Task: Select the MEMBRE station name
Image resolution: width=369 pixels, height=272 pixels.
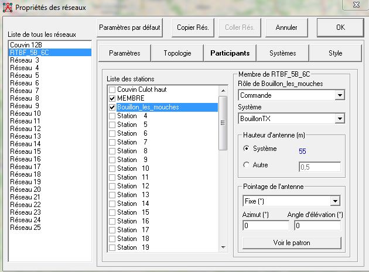Action: pos(131,98)
